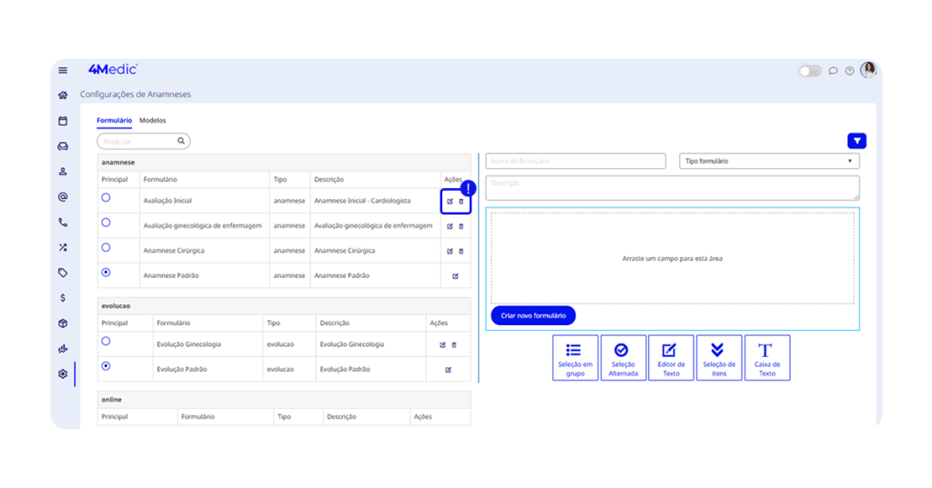Screen dimensions: 932x488
Task: Open the settings gear in the sidebar
Action: (x=63, y=373)
